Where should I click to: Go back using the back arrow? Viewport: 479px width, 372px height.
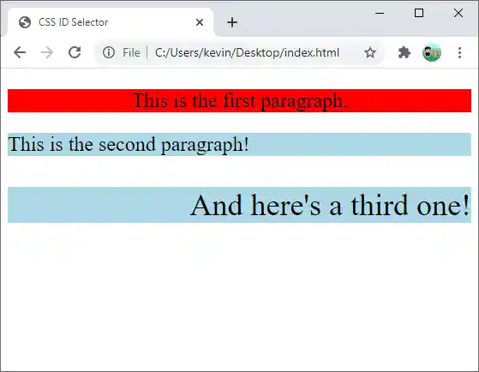coord(20,52)
